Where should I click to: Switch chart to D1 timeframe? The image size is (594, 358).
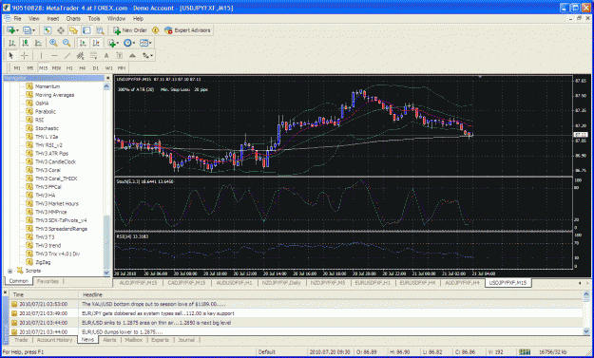(95, 68)
